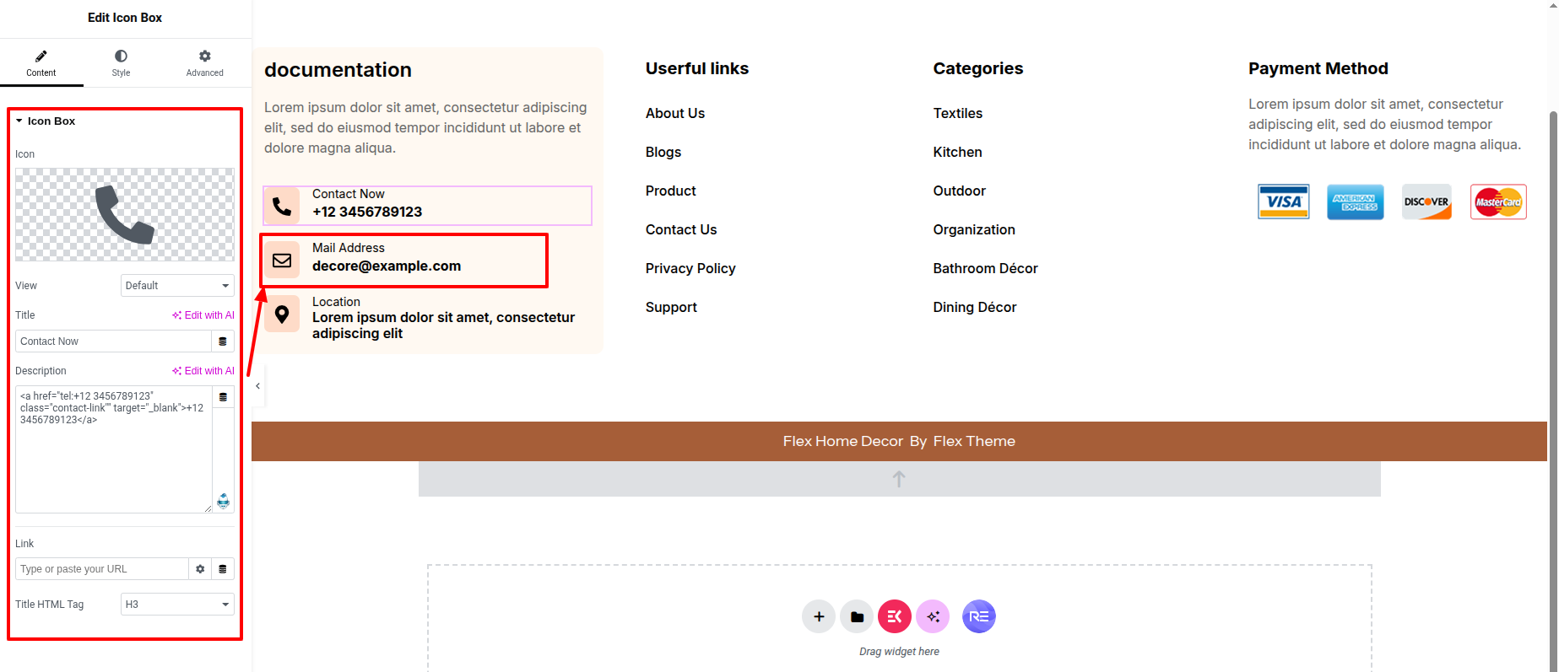Open the Privacy Policy footer link
Image resolution: width=1559 pixels, height=672 pixels.
tap(690, 268)
